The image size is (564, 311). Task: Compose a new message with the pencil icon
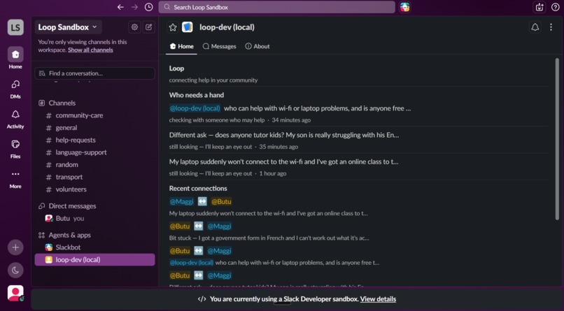[148, 27]
